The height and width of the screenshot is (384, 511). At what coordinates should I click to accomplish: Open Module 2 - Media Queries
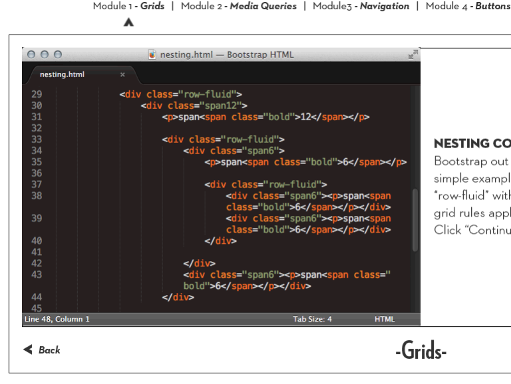pos(239,6)
